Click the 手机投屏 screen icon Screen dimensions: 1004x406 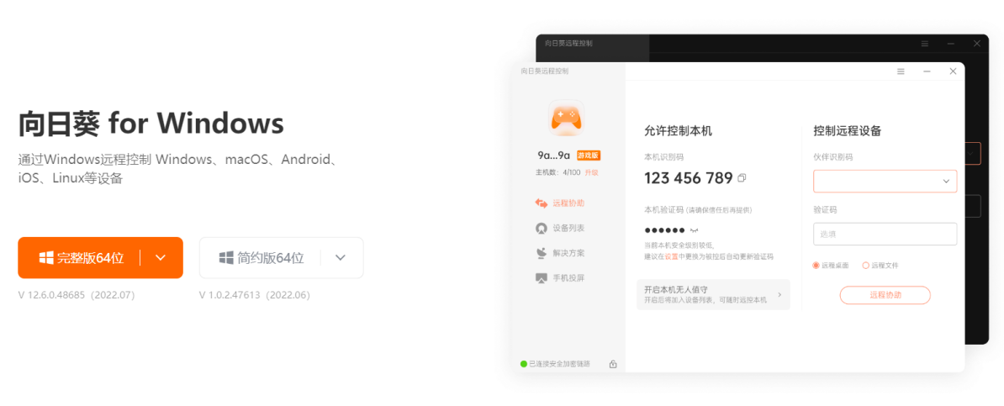coord(541,278)
